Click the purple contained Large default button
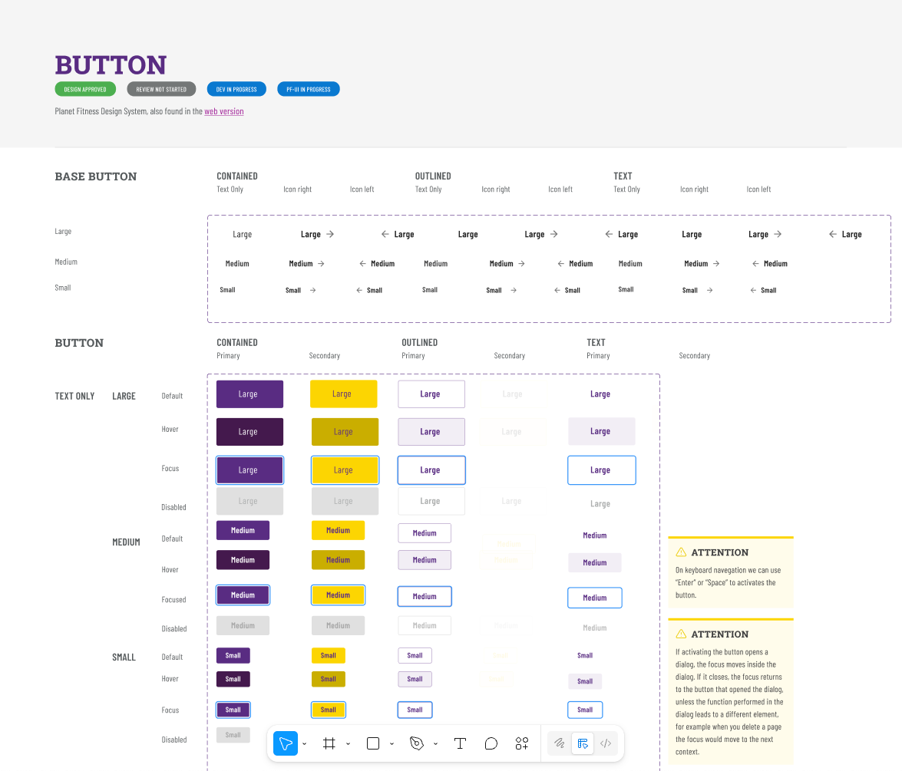The image size is (902, 771). pyautogui.click(x=249, y=394)
